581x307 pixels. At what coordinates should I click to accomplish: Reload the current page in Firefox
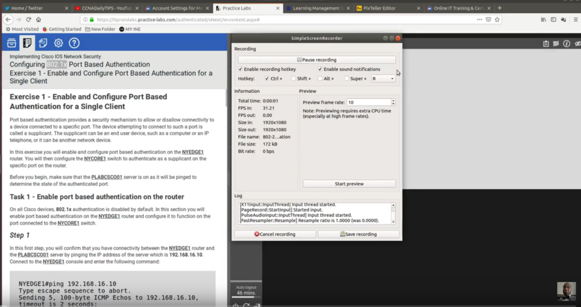(x=29, y=19)
